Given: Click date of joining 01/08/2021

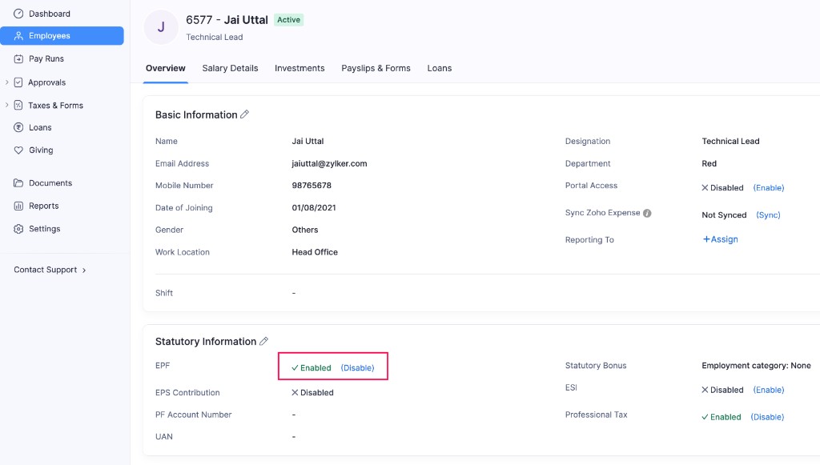Looking at the screenshot, I should 314,207.
